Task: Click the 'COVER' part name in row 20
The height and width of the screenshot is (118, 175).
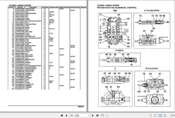Action: click(27, 35)
